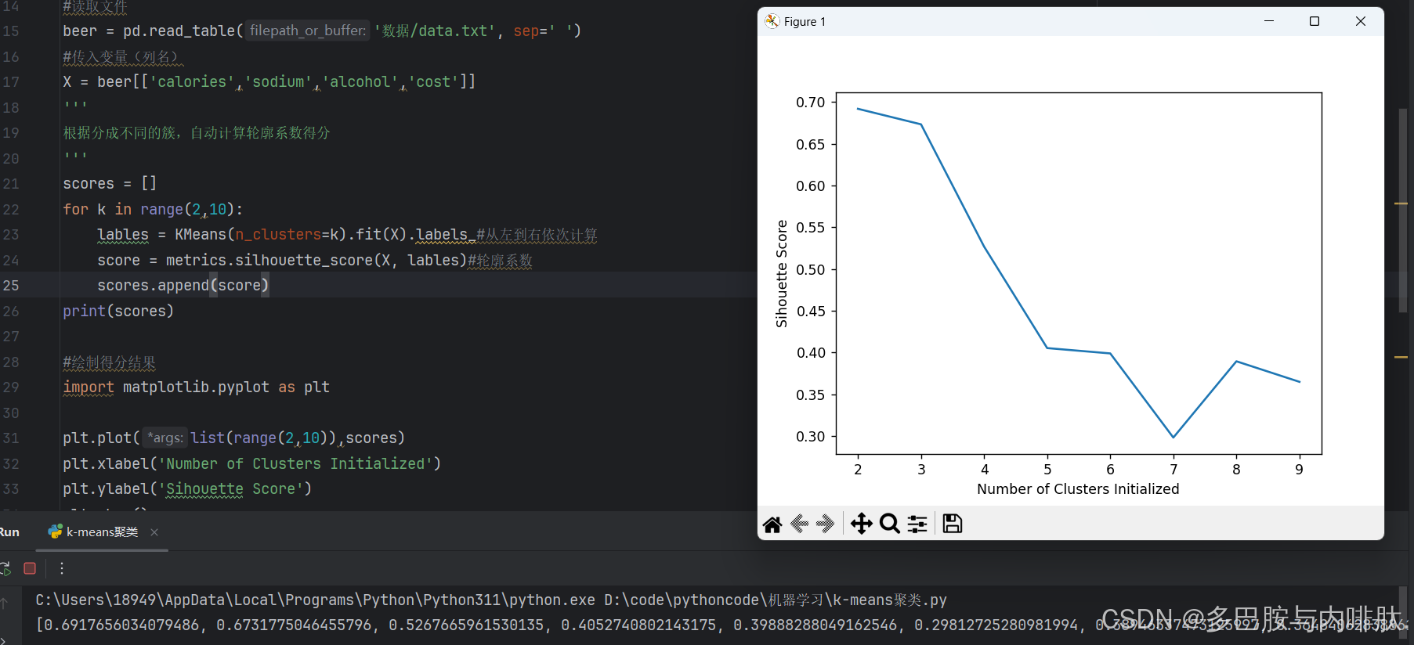This screenshot has width=1414, height=645.
Task: Open the Run tool window label
Action: [x=9, y=532]
